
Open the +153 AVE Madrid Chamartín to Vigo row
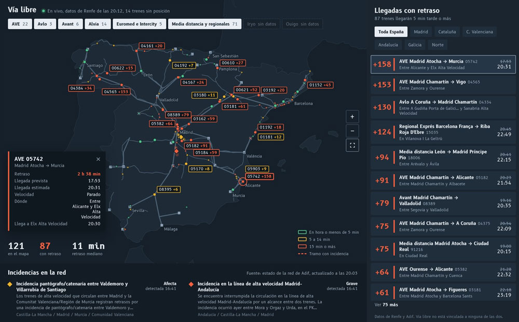(443, 85)
